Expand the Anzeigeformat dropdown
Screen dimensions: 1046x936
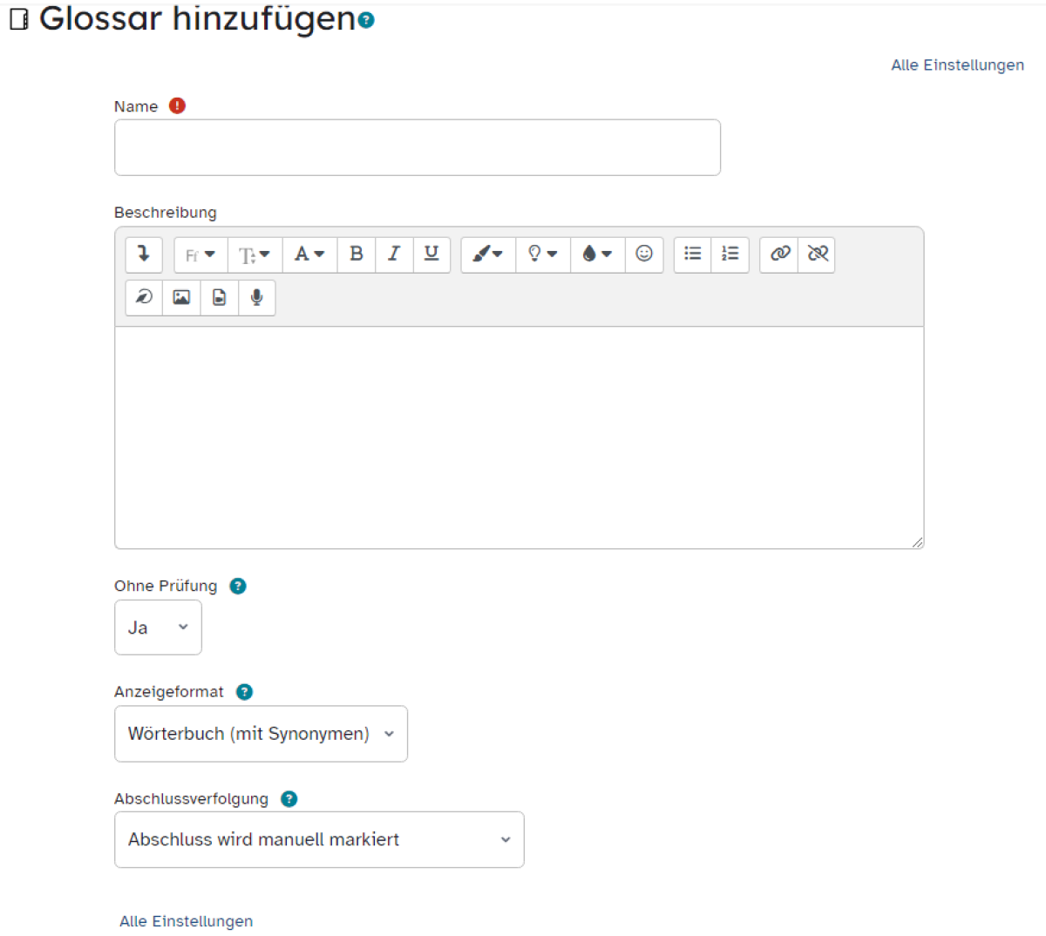tap(261, 733)
